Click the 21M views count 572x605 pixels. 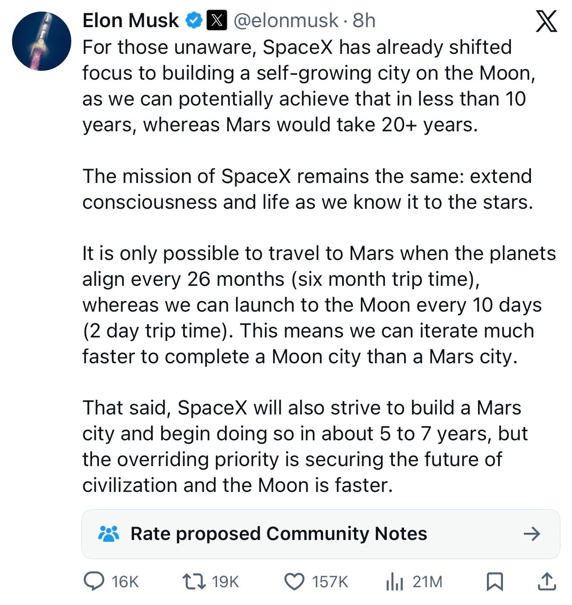[427, 582]
